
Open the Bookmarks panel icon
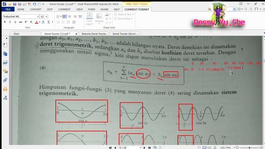coord(5,45)
